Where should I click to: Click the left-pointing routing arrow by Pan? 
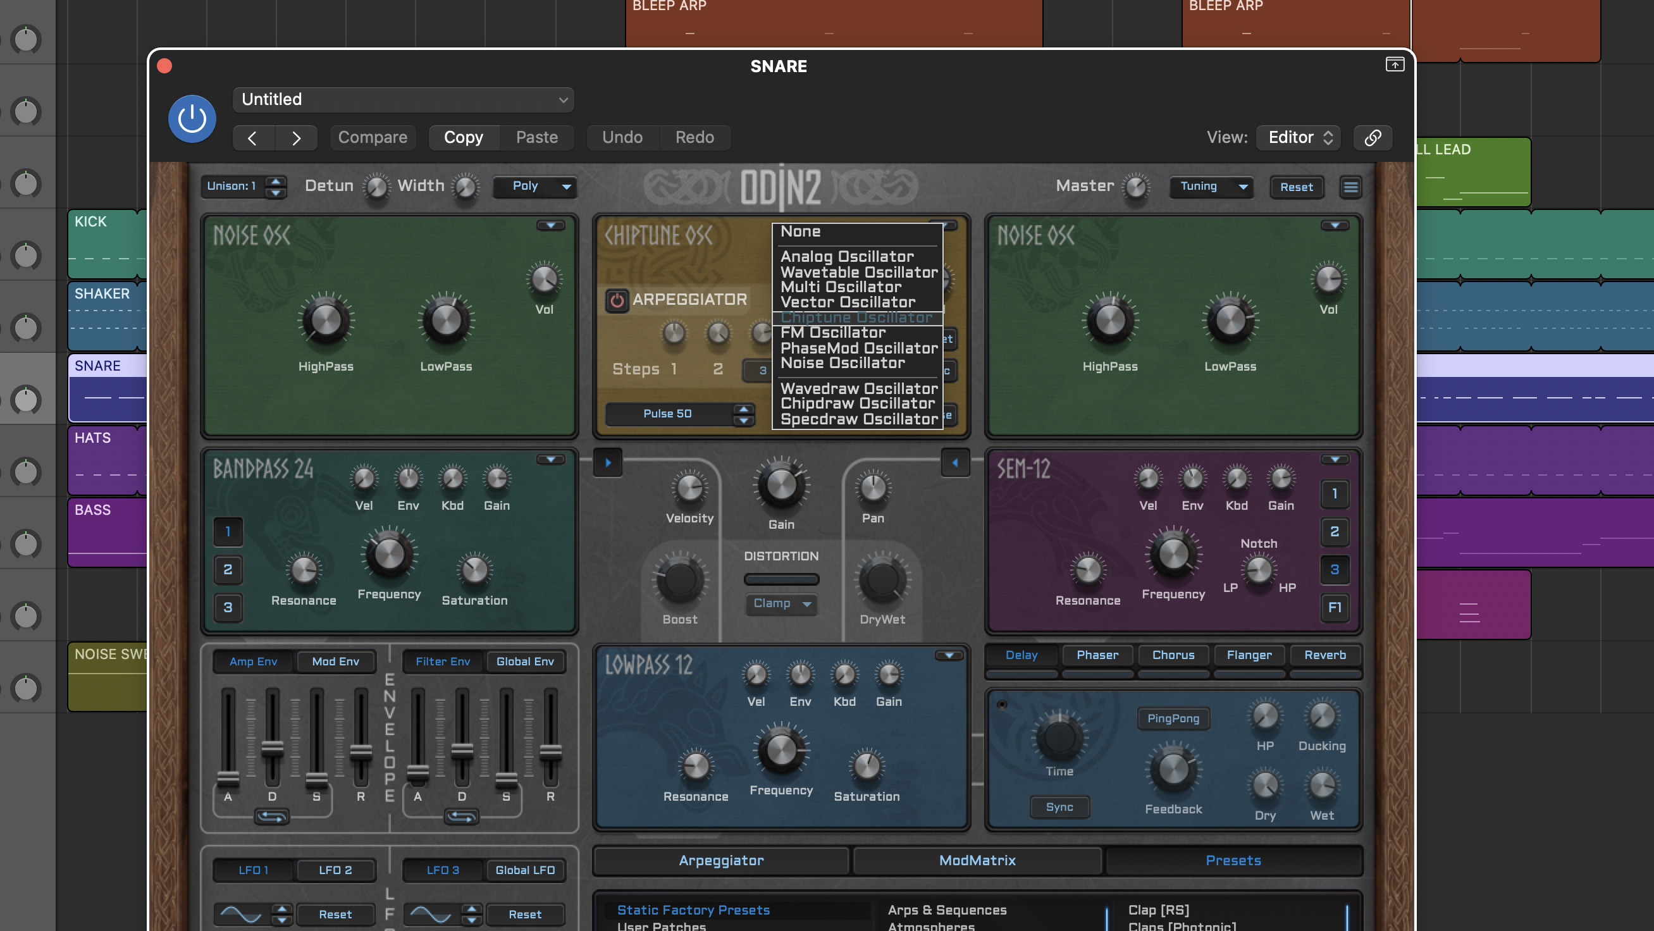tap(955, 462)
